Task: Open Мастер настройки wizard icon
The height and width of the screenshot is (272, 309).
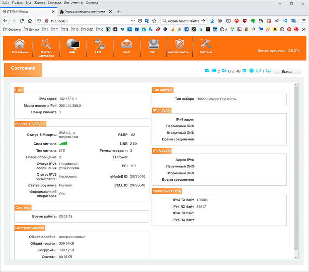Action: tap(46, 44)
